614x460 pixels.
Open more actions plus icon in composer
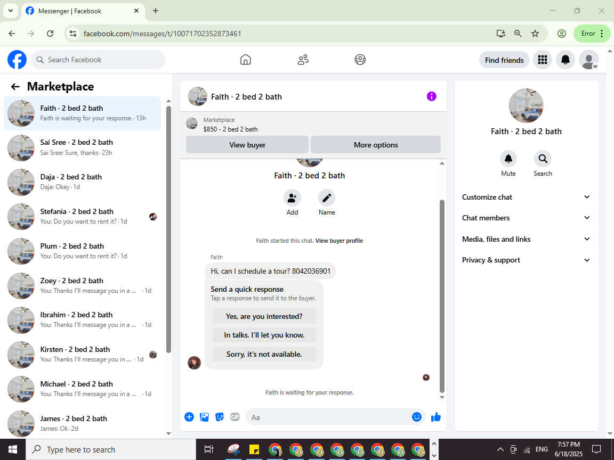[x=189, y=417]
